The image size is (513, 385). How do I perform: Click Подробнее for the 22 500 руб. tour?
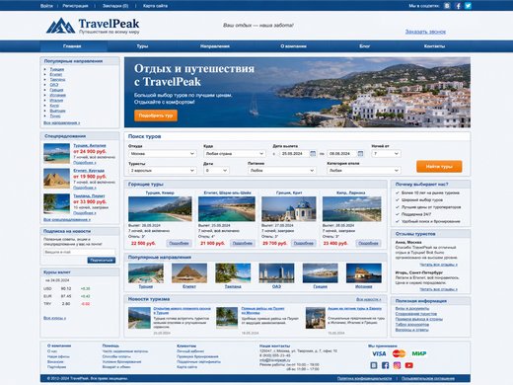pos(179,243)
